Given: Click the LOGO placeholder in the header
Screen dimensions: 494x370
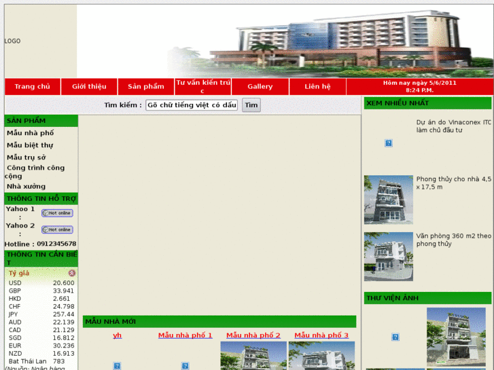Looking at the screenshot, I should [13, 41].
